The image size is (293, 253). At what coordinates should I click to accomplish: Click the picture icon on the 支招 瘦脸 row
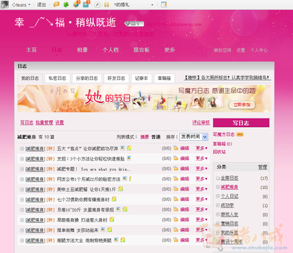tap(129, 158)
